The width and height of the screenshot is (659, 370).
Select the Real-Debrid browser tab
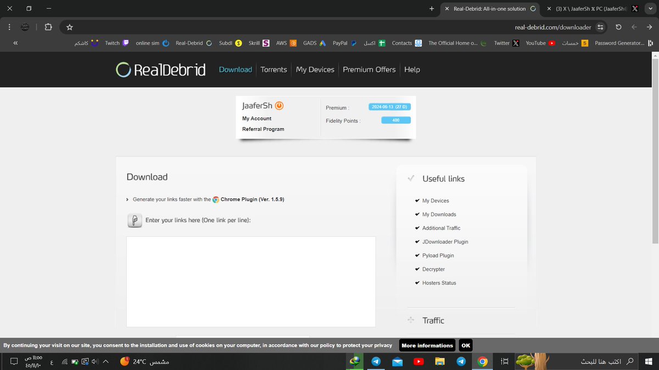click(x=490, y=9)
